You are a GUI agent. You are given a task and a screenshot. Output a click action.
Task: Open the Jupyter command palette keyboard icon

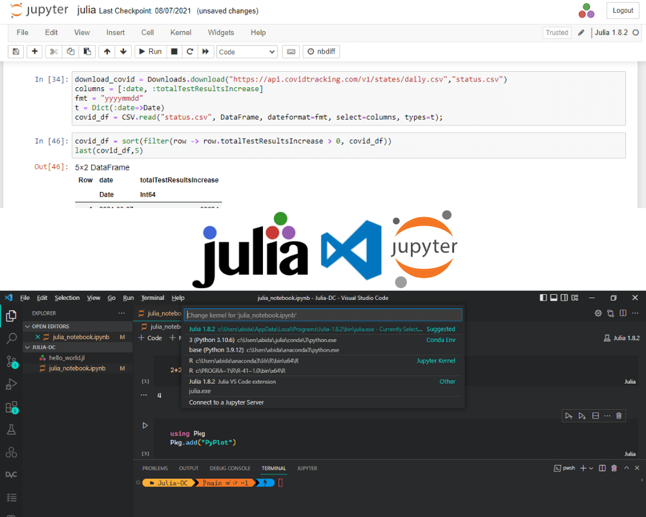pyautogui.click(x=291, y=52)
